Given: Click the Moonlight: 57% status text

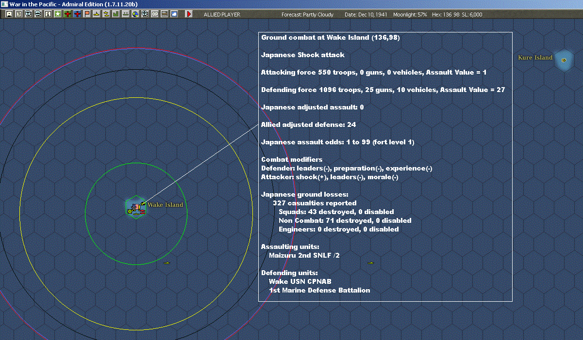Looking at the screenshot, I should click(x=410, y=15).
